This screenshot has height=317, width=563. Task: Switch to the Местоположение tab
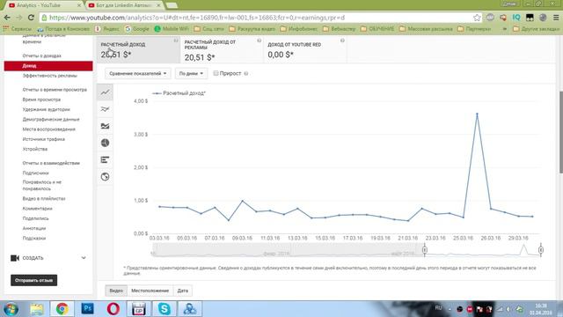150,291
